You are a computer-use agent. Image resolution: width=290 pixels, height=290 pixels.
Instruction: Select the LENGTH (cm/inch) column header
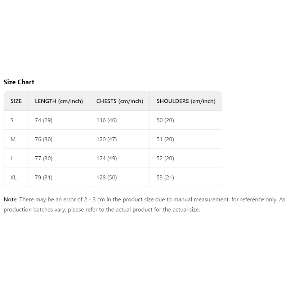[x=59, y=101]
